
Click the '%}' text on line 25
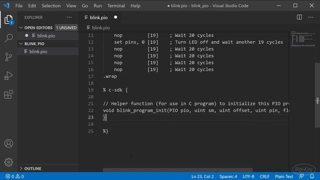click(x=105, y=131)
